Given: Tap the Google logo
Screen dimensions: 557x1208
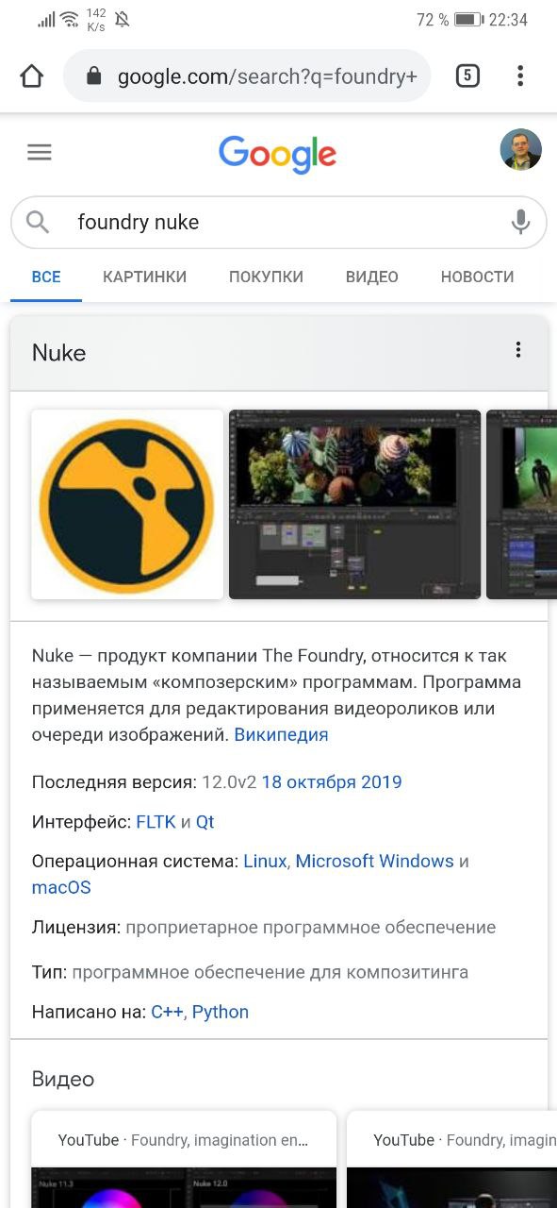Looking at the screenshot, I should 278,154.
